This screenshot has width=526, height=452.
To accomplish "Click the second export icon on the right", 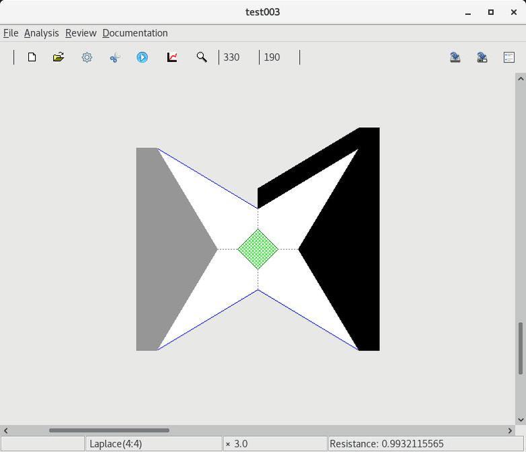I will pyautogui.click(x=482, y=57).
